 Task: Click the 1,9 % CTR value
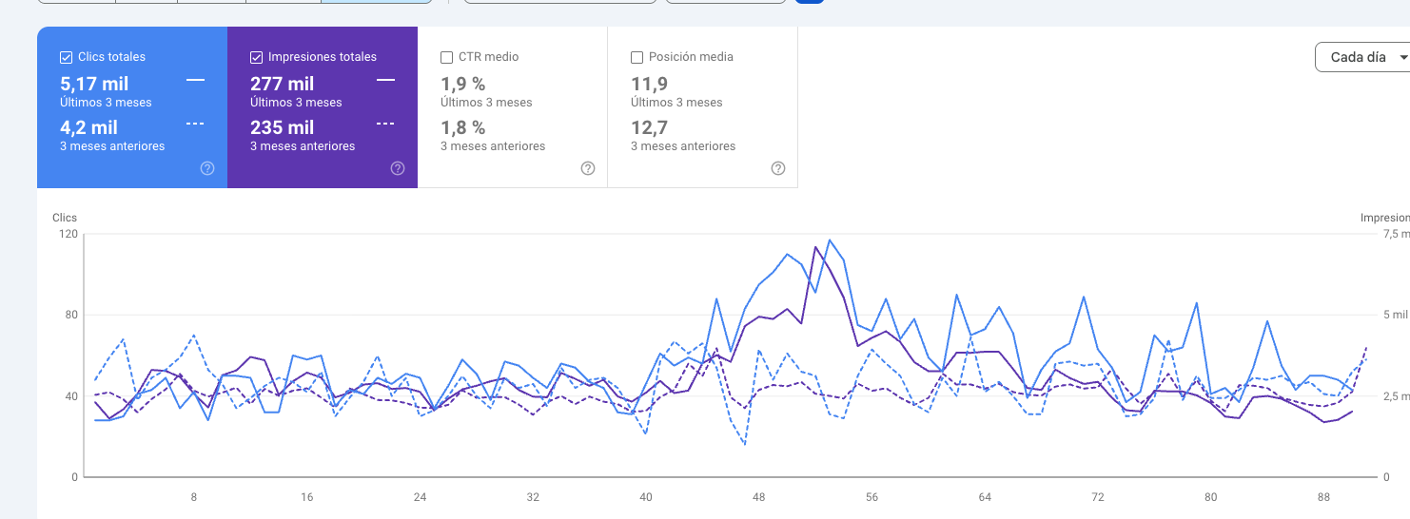[463, 85]
